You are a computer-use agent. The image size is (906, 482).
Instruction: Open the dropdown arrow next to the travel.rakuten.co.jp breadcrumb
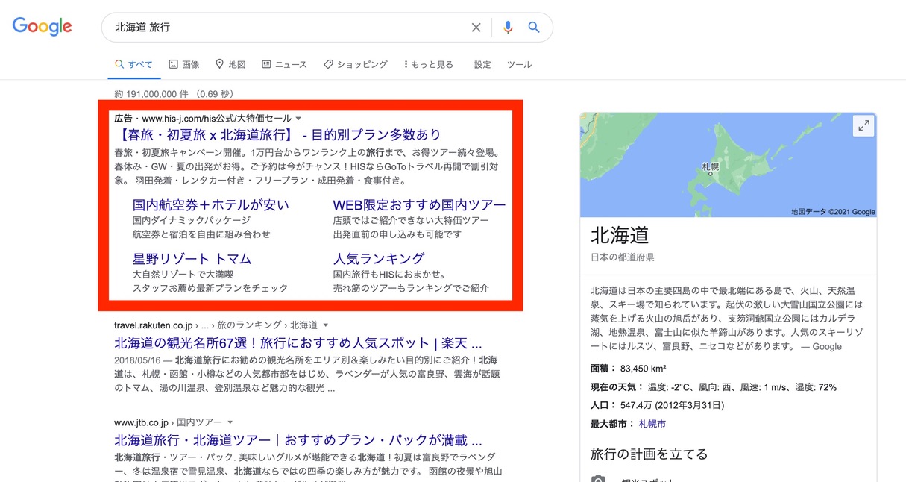(x=326, y=325)
